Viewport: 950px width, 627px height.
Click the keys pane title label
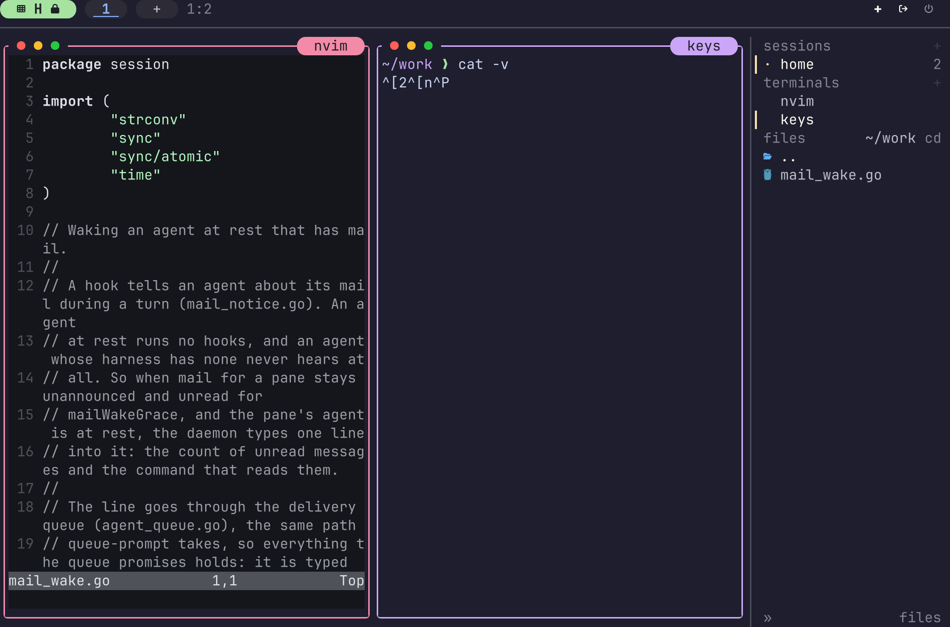704,46
